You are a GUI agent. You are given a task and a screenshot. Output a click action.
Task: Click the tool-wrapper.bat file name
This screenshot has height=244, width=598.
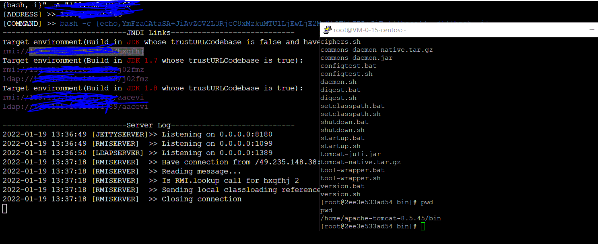[353, 170]
